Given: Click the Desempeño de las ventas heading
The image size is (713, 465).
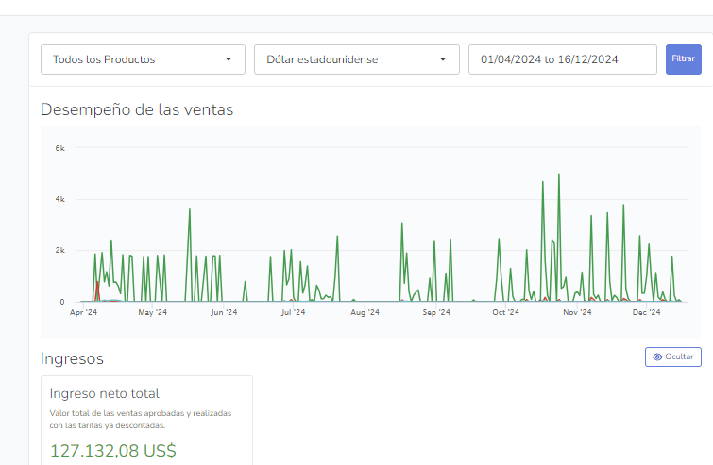Looking at the screenshot, I should (137, 109).
